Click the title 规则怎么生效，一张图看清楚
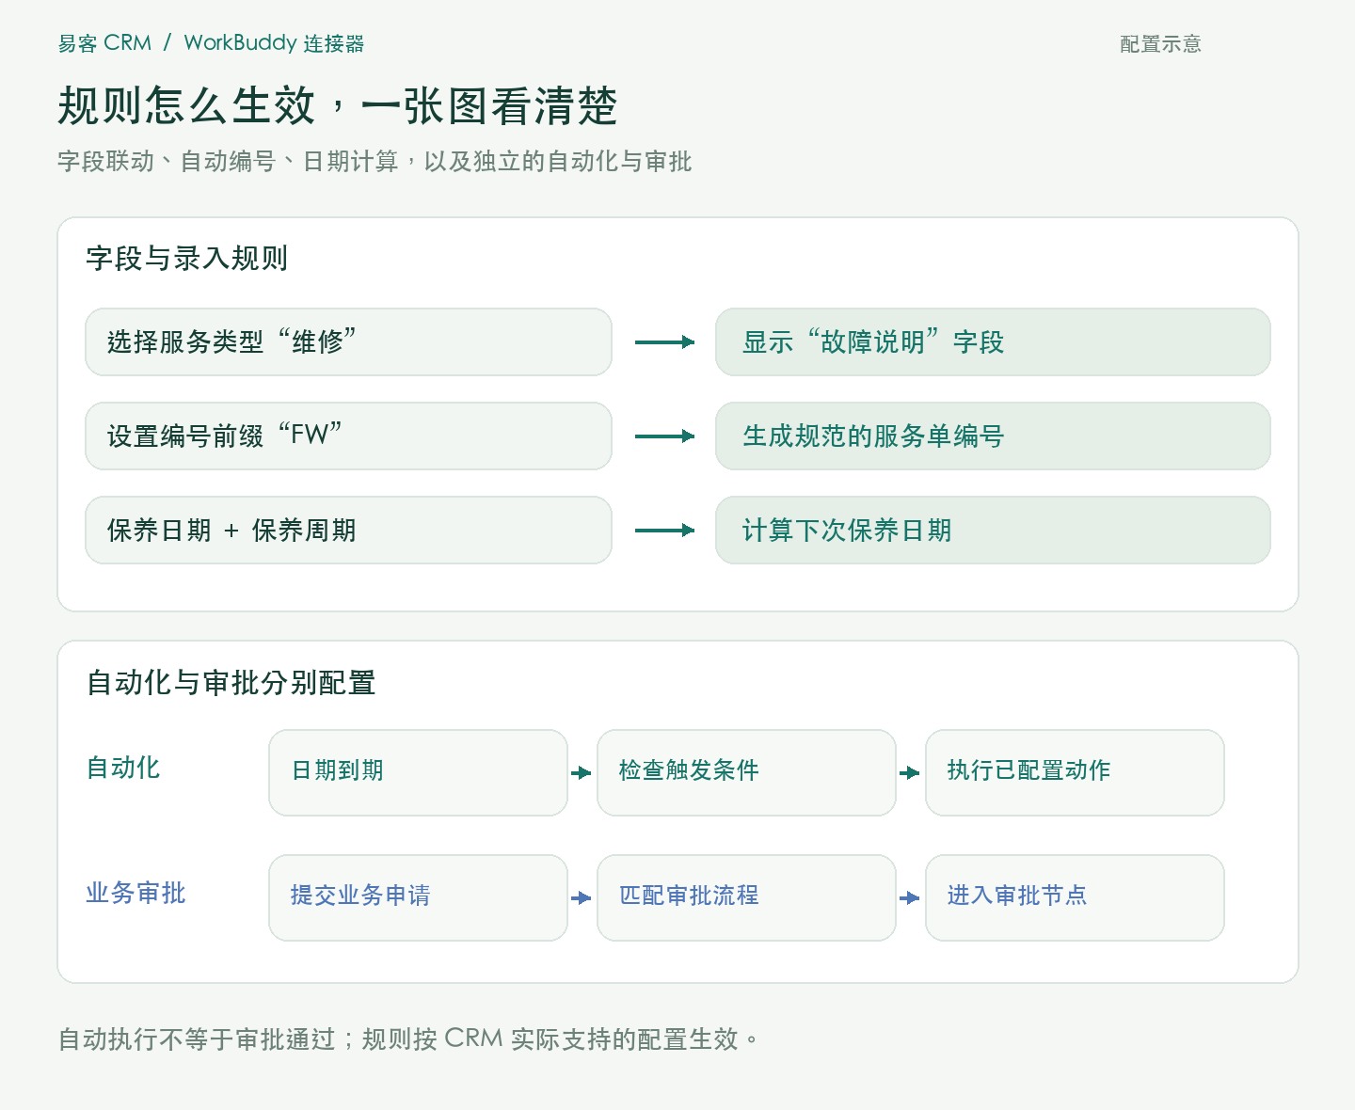 click(338, 105)
